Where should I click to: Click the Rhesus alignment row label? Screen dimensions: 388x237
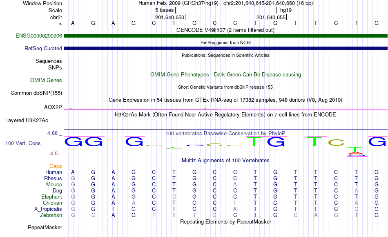53,178
